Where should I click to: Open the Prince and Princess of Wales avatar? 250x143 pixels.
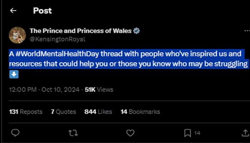tap(17, 35)
